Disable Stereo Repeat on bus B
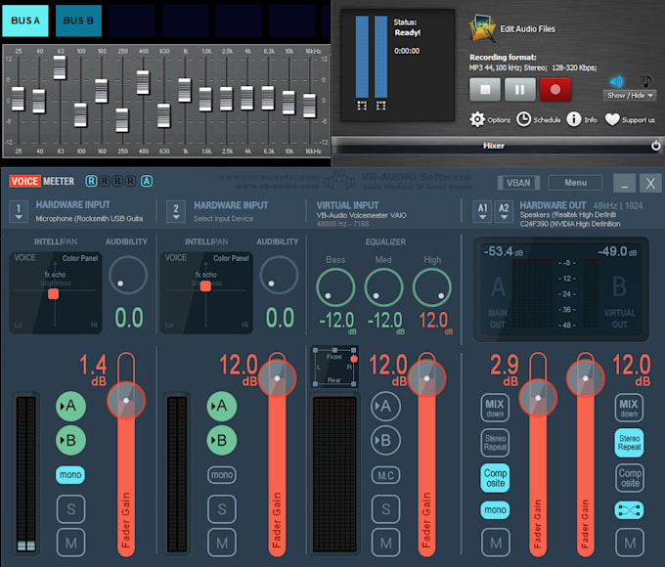Viewport: 665px width, 567px height. pos(629,442)
